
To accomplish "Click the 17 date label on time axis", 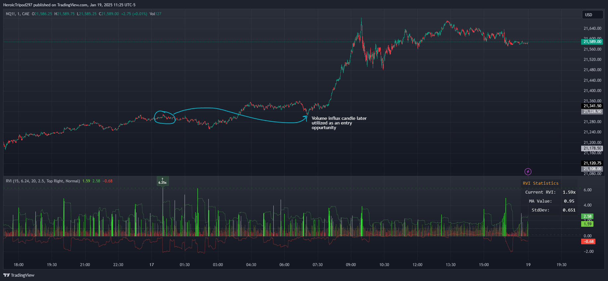I will point(151,265).
